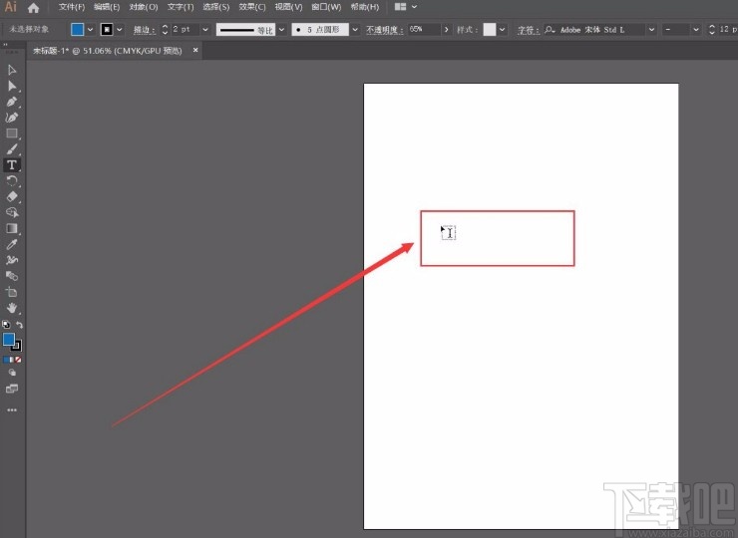Select the Rectangle tool
The height and width of the screenshot is (538, 738).
point(12,134)
